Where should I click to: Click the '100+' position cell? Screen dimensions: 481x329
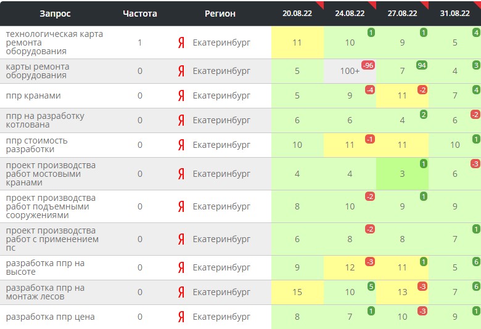(350, 71)
